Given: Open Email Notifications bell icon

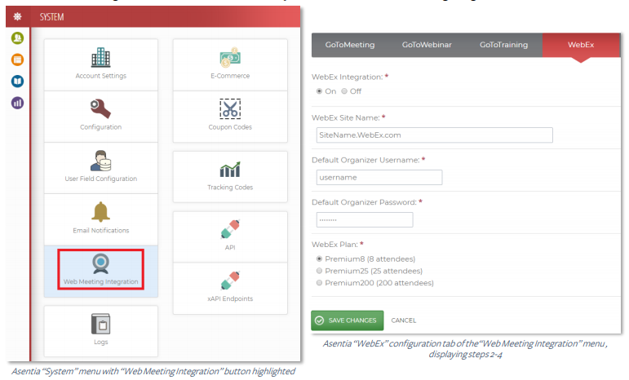Looking at the screenshot, I should pos(100,212).
